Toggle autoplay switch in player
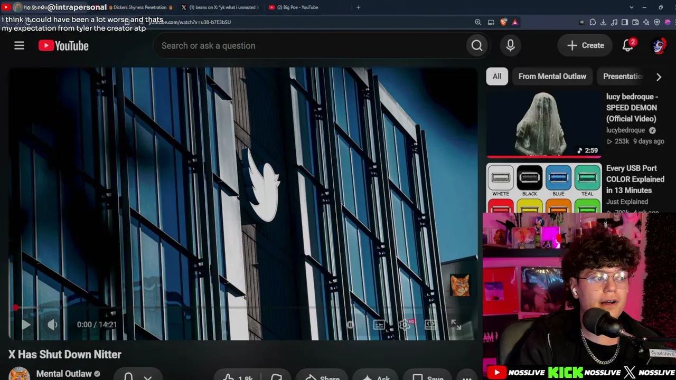Screen dimensions: 676x380 (x=351, y=325)
